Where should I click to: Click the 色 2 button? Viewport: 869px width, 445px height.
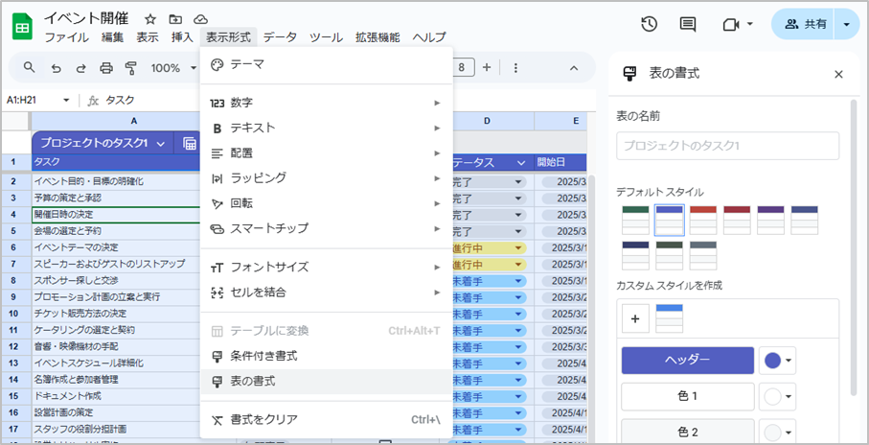(688, 432)
